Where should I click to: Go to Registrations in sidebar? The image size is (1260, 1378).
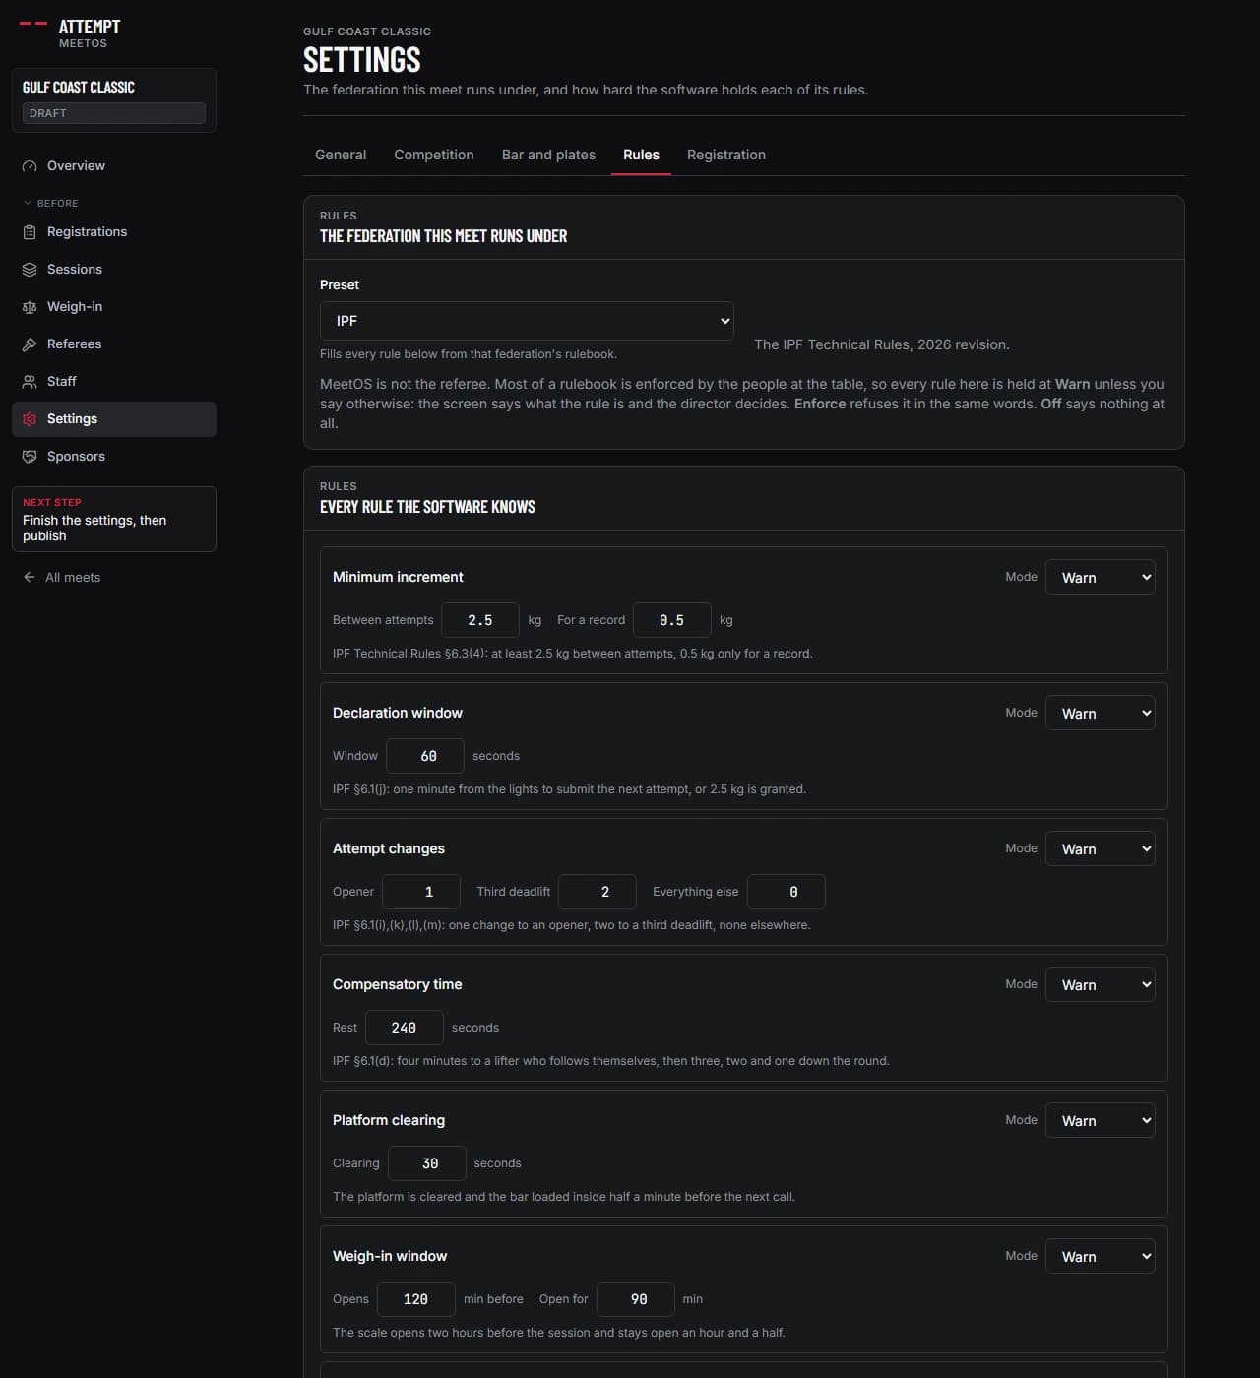[x=114, y=232]
